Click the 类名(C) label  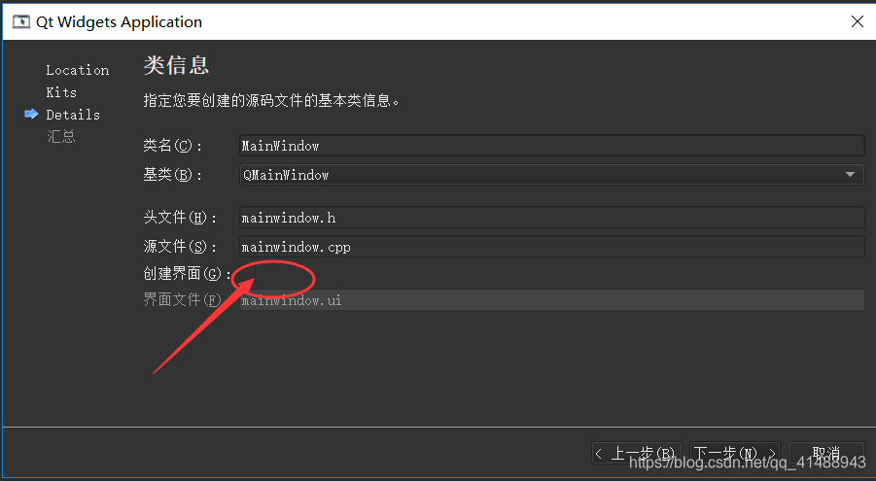point(171,146)
